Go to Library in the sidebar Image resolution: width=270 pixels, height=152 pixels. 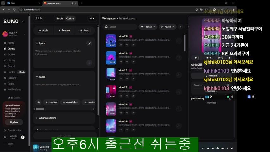click(11, 60)
